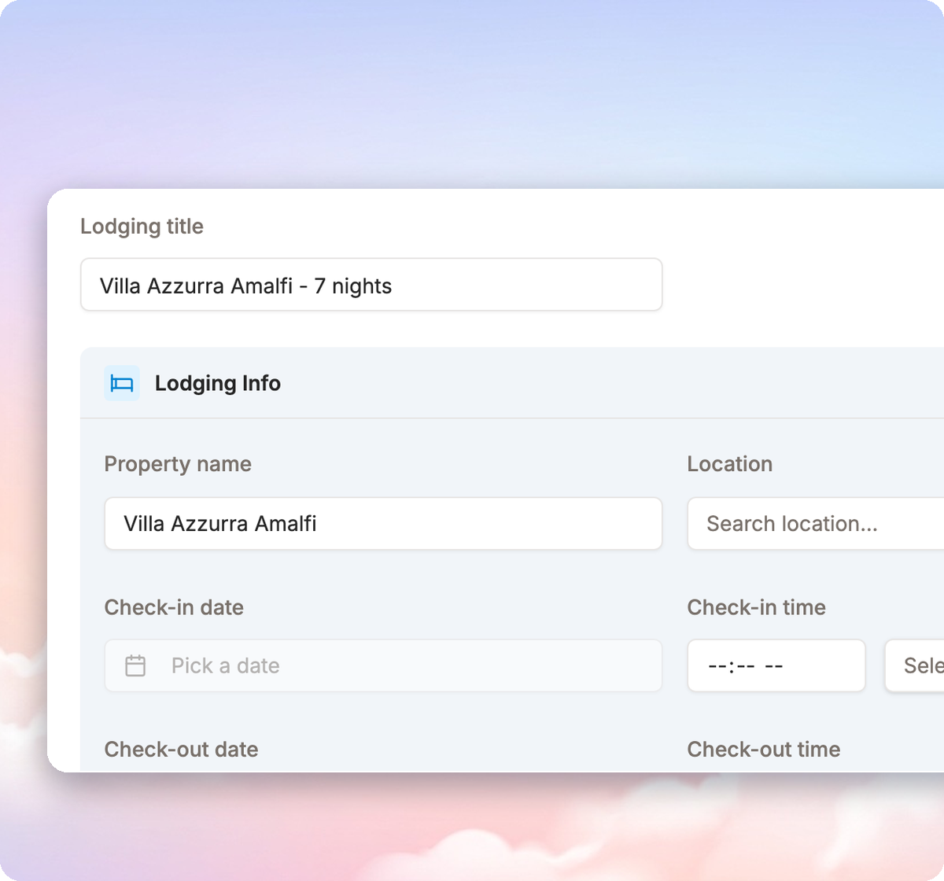Click the Property name text field
This screenshot has width=944, height=881.
point(383,524)
